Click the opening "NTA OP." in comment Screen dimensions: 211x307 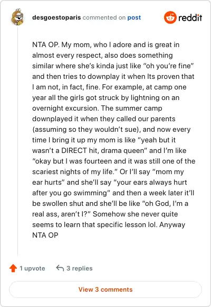coord(46,44)
